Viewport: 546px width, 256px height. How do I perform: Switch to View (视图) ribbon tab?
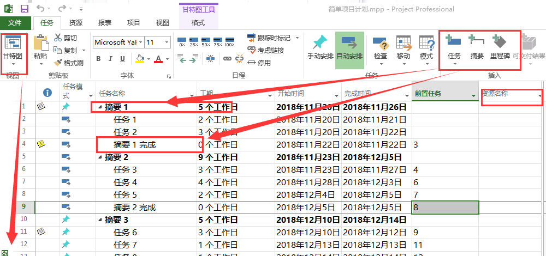tap(162, 23)
